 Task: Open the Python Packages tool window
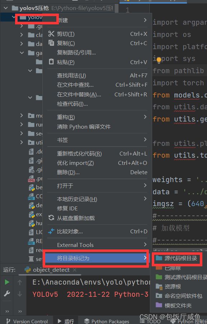[107, 321]
